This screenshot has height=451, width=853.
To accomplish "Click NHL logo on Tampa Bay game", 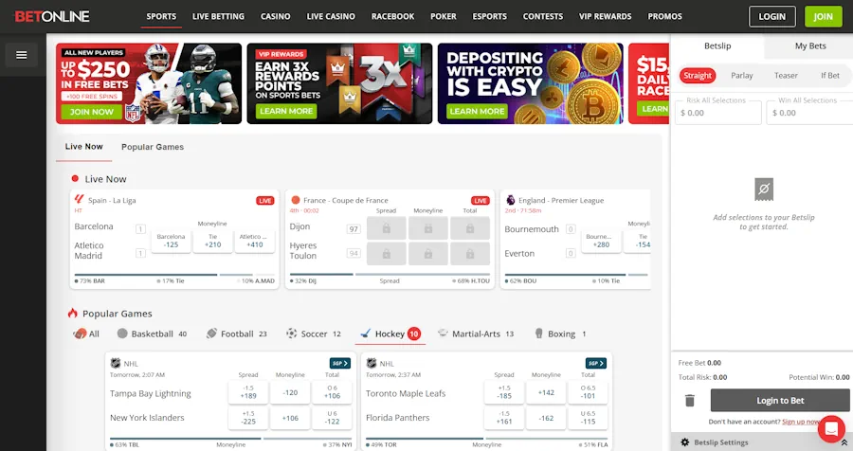I will (x=116, y=363).
